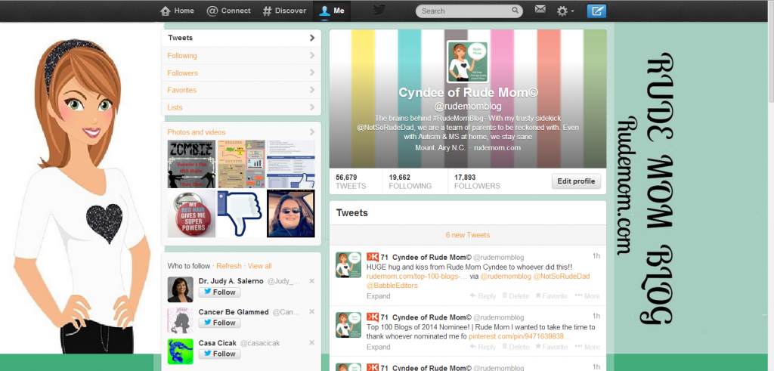
Task: Reply to the Top 100 Blogs Nominee tweet
Action: pyautogui.click(x=483, y=347)
